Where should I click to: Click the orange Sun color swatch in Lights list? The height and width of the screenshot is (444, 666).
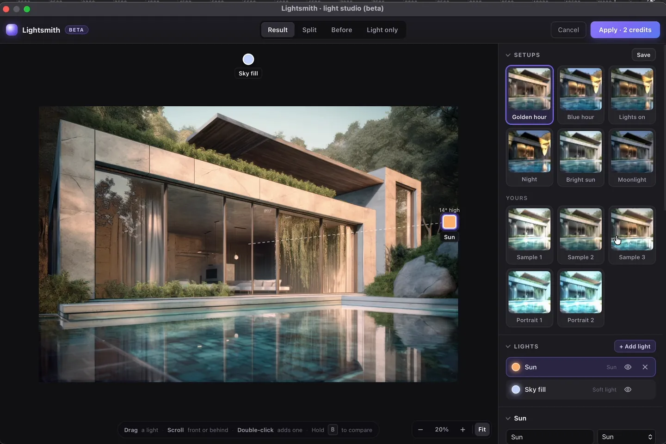[516, 367]
